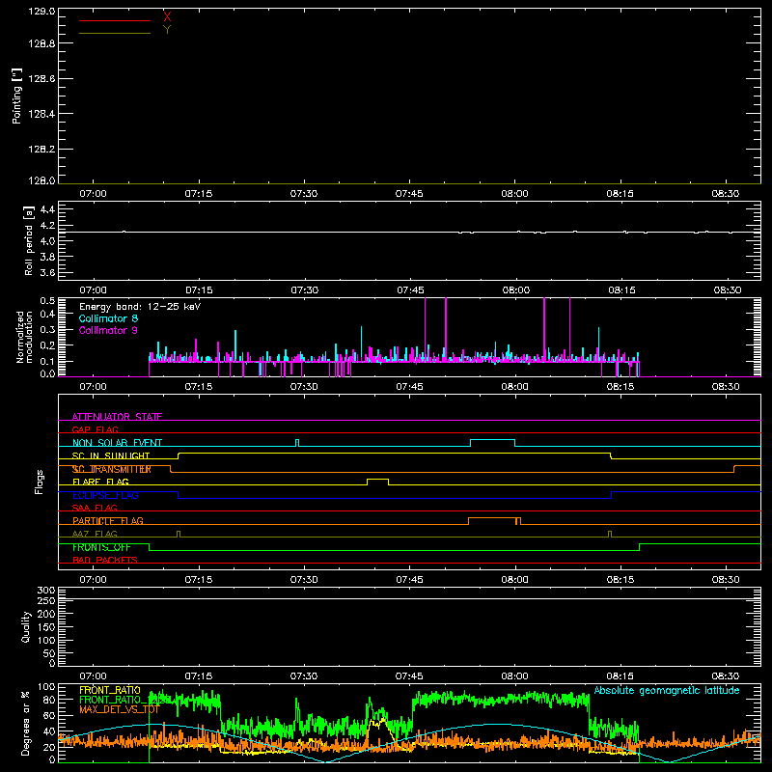Select the Absolute geomagnetic latitude label
The image size is (772, 772).
click(667, 690)
